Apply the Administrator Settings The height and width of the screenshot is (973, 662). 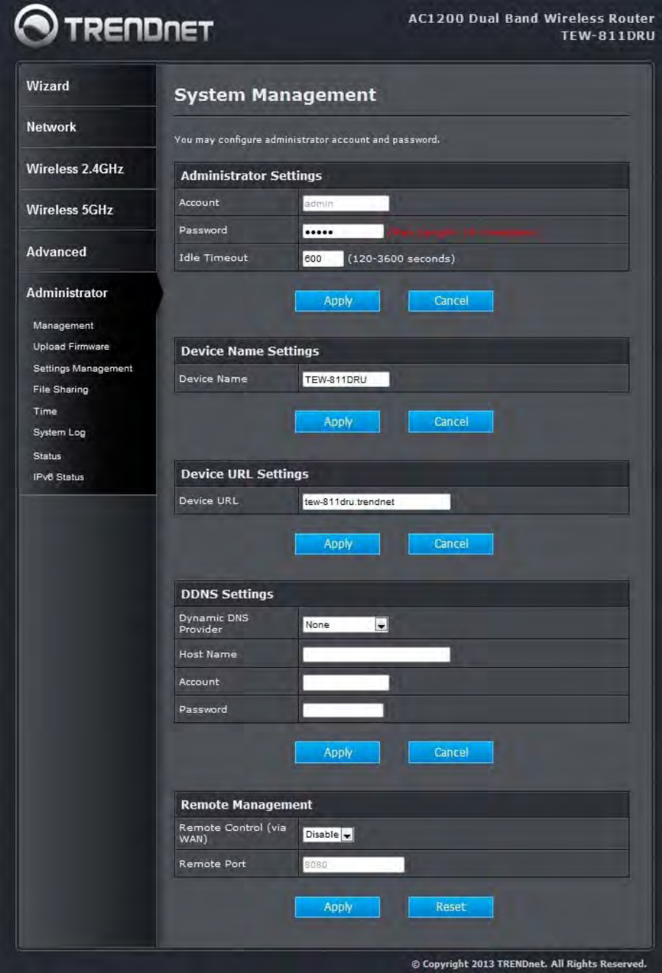(x=337, y=301)
